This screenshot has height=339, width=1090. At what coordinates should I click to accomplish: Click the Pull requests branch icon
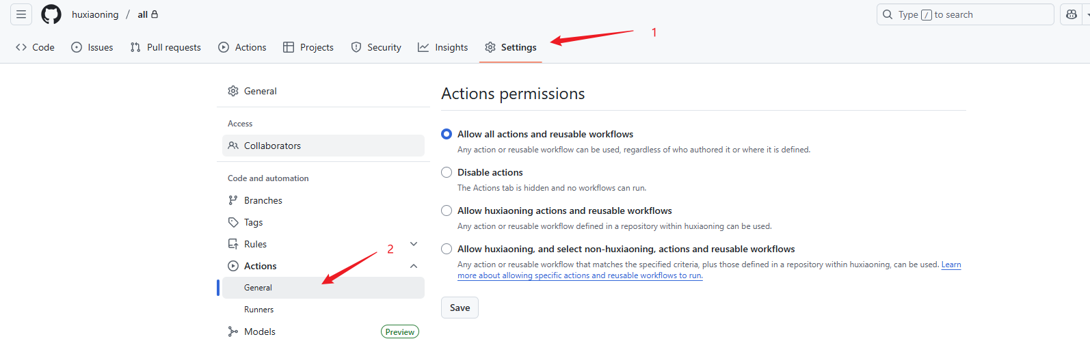point(135,47)
